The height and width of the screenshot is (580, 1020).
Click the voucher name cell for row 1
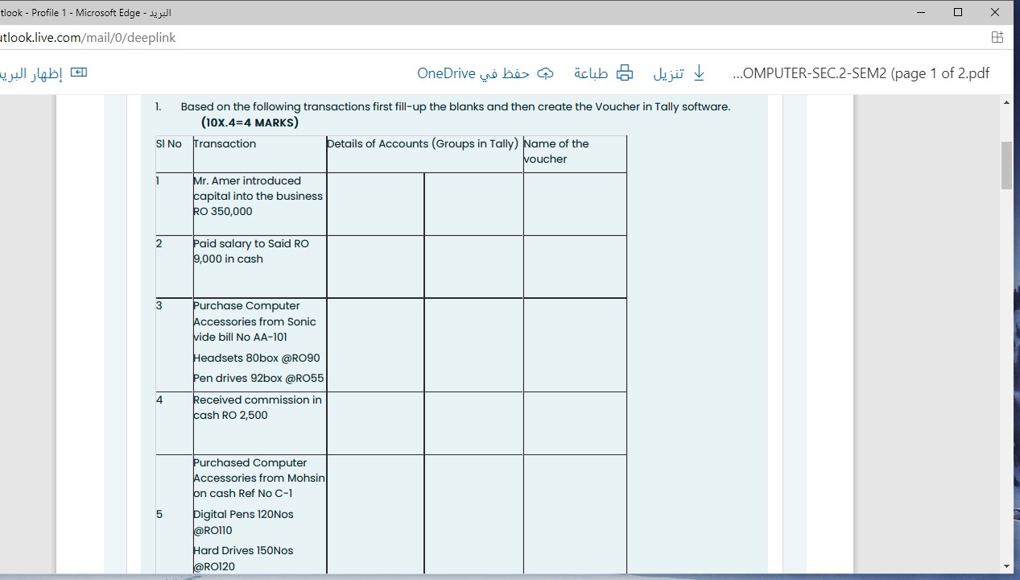[575, 204]
